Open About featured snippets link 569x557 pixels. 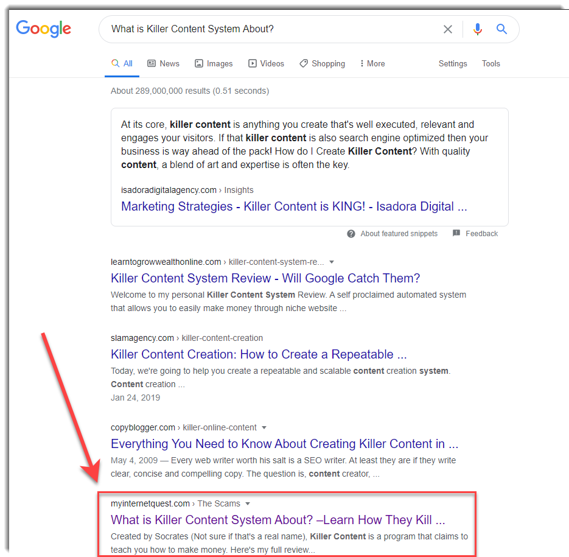399,234
